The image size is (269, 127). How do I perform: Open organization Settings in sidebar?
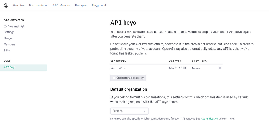point(9,32)
